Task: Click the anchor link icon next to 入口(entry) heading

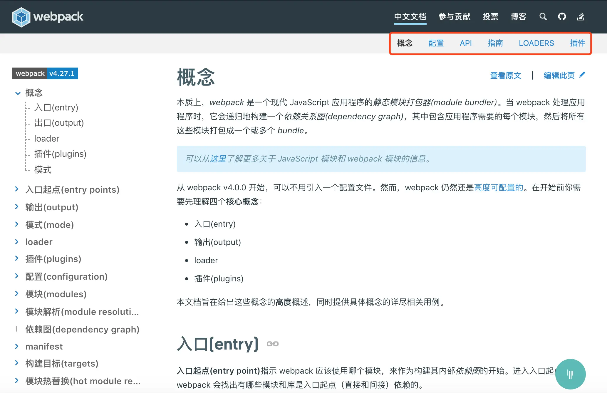Action: 272,344
